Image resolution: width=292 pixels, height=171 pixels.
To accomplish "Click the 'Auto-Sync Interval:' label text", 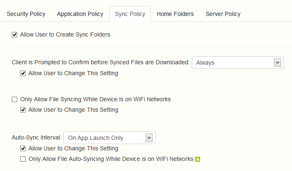I will 36,137.
